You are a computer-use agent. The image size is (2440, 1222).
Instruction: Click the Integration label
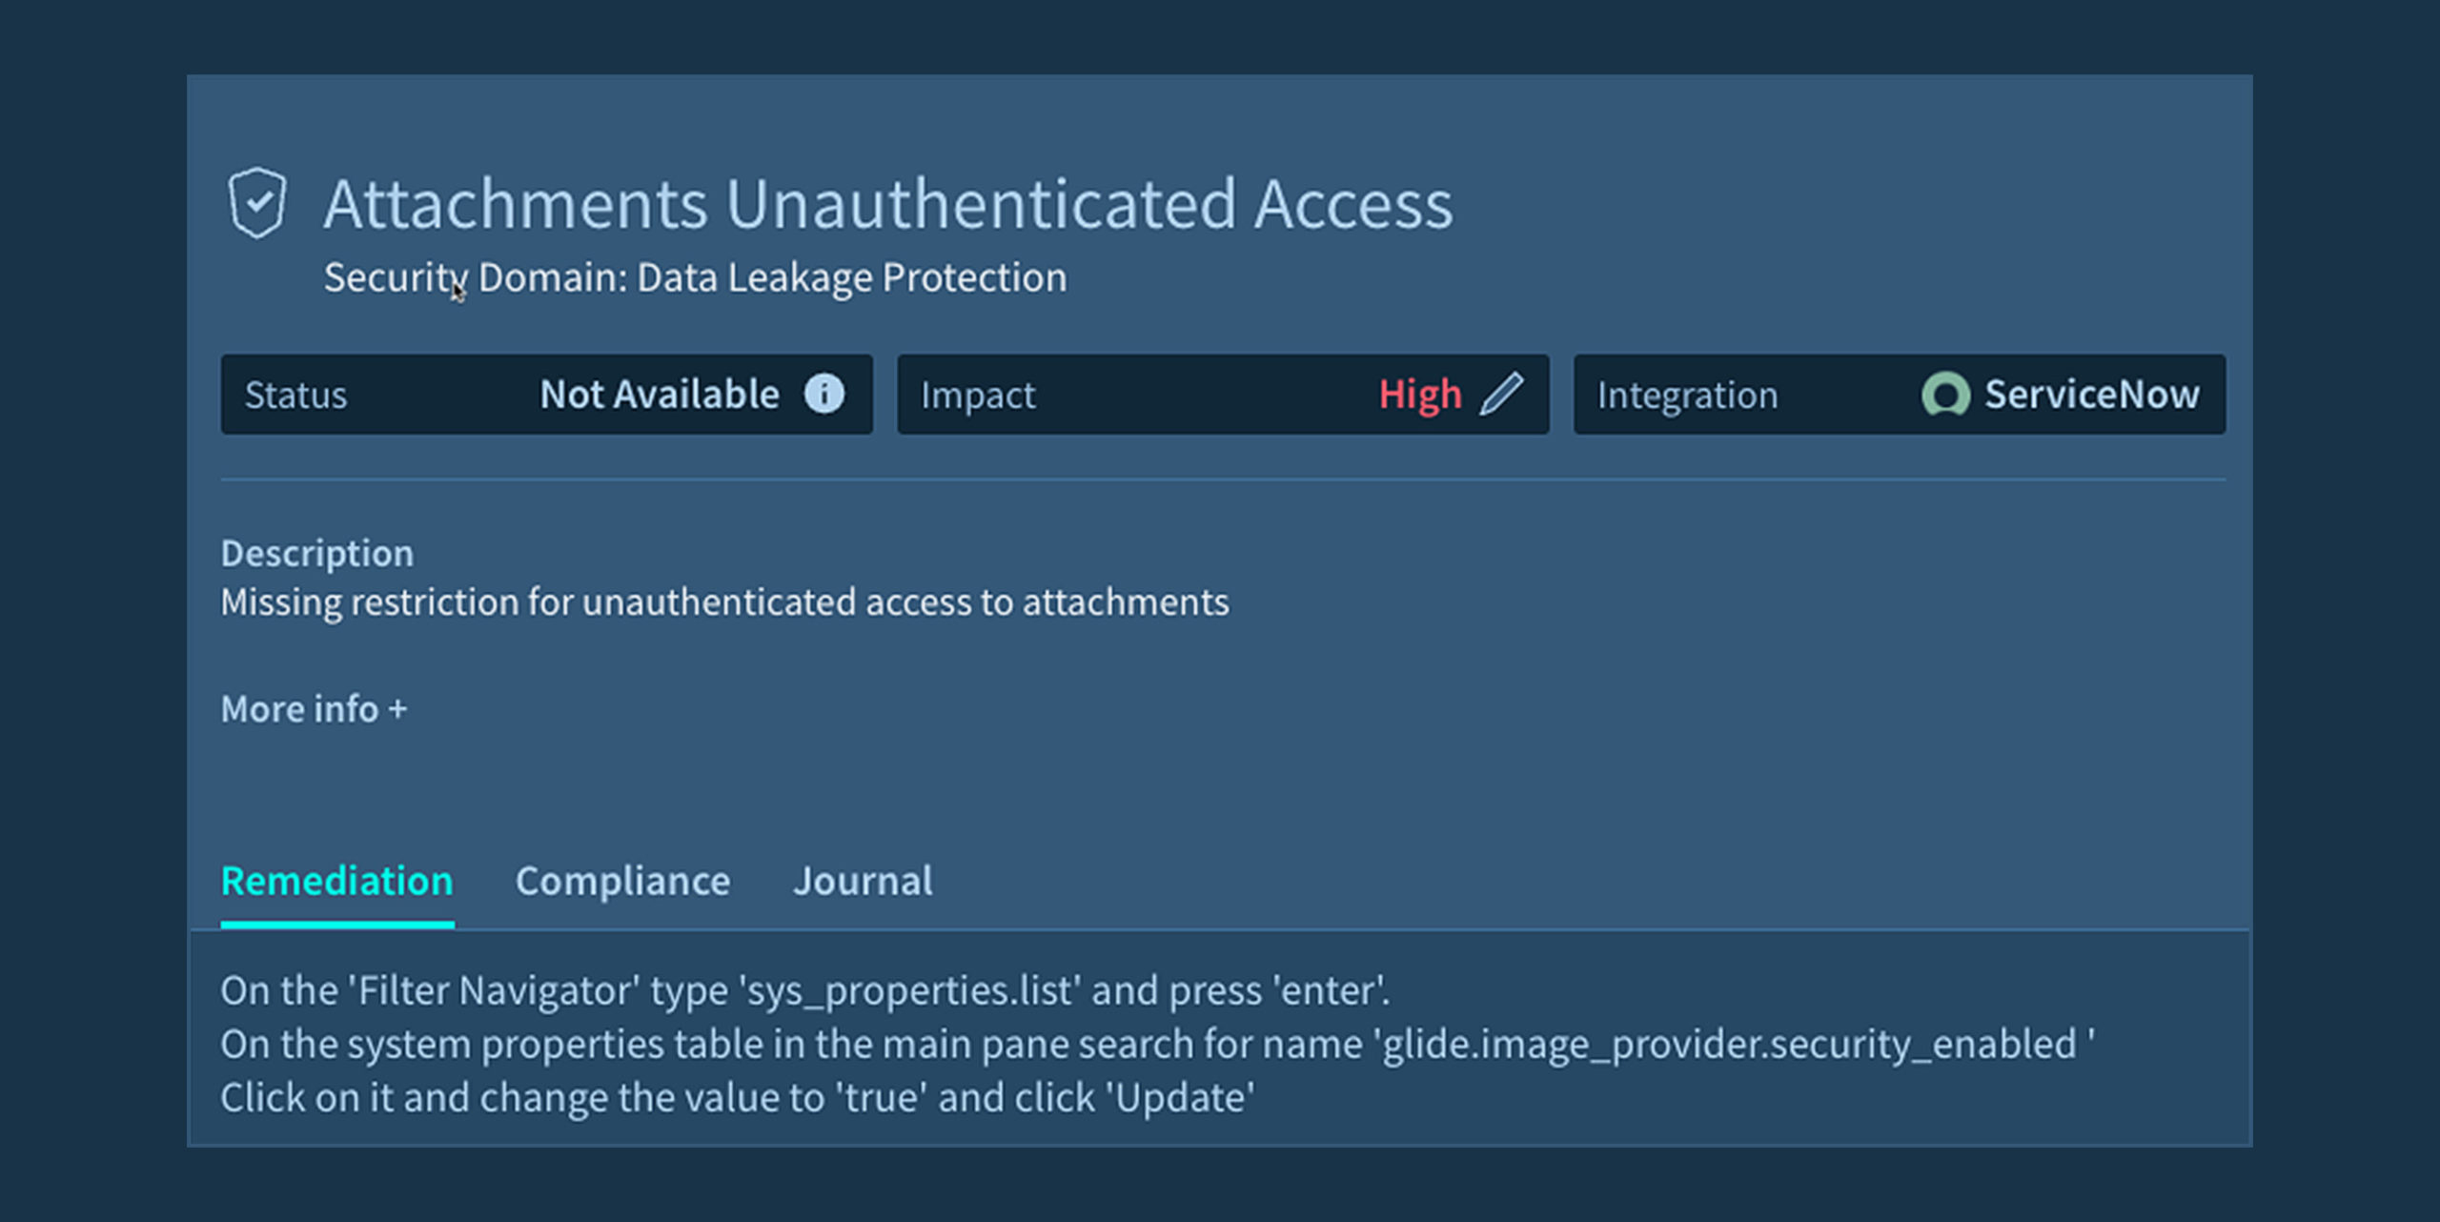tap(1687, 396)
